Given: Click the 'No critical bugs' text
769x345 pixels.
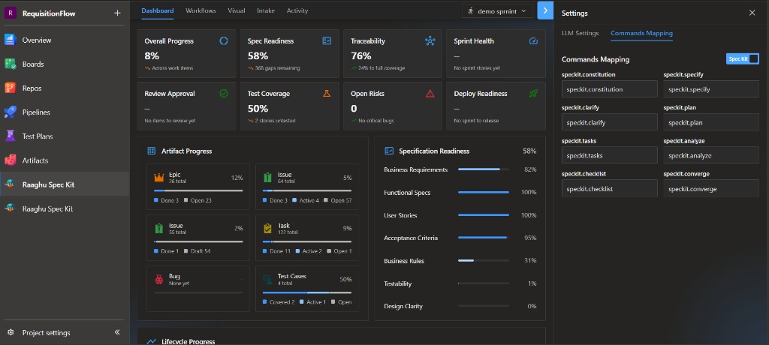Looking at the screenshot, I should pyautogui.click(x=376, y=121).
